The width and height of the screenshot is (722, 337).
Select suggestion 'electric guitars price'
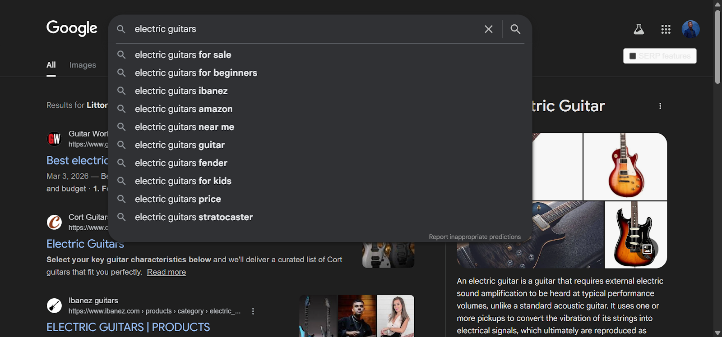[320, 199]
